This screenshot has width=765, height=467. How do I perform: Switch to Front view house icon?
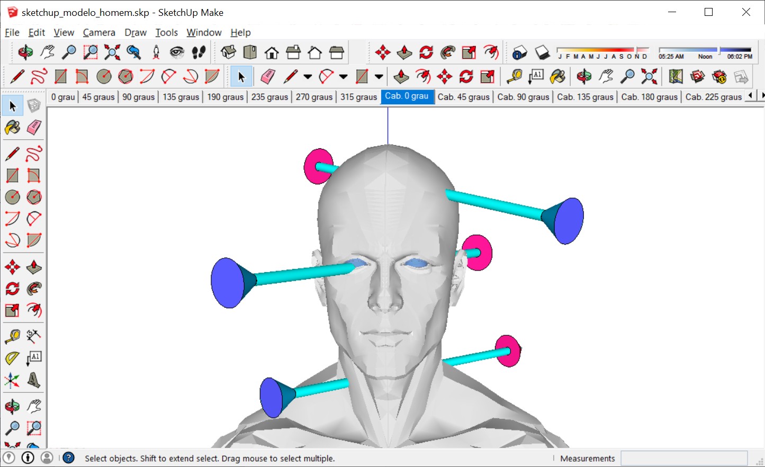tap(272, 52)
